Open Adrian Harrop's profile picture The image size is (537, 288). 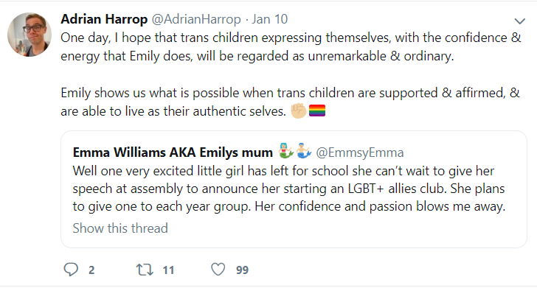[30, 35]
